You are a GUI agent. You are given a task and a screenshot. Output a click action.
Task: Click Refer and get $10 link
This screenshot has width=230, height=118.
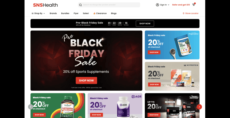(x=181, y=5)
